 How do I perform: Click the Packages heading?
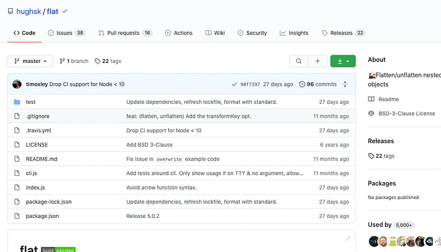[382, 183]
